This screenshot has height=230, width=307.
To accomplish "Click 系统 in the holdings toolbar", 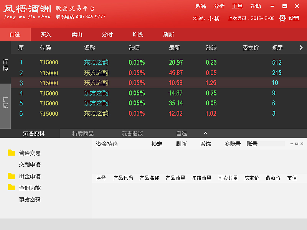I will pyautogui.click(x=205, y=144).
